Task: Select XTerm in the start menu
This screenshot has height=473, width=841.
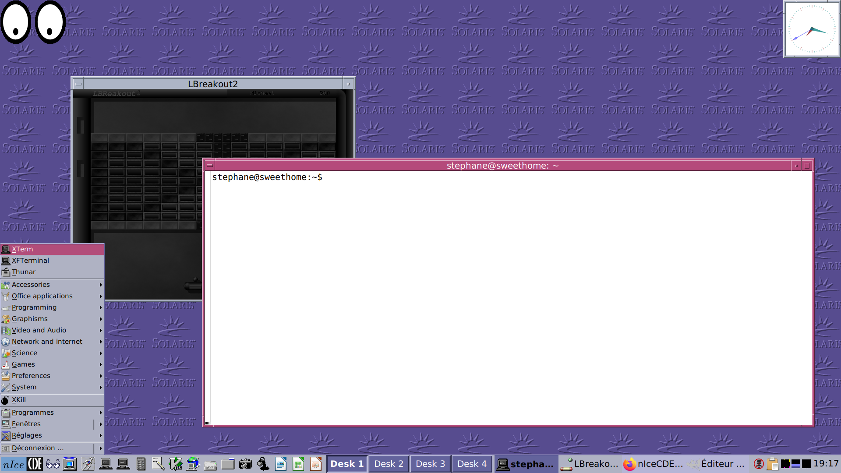Action: click(x=52, y=249)
